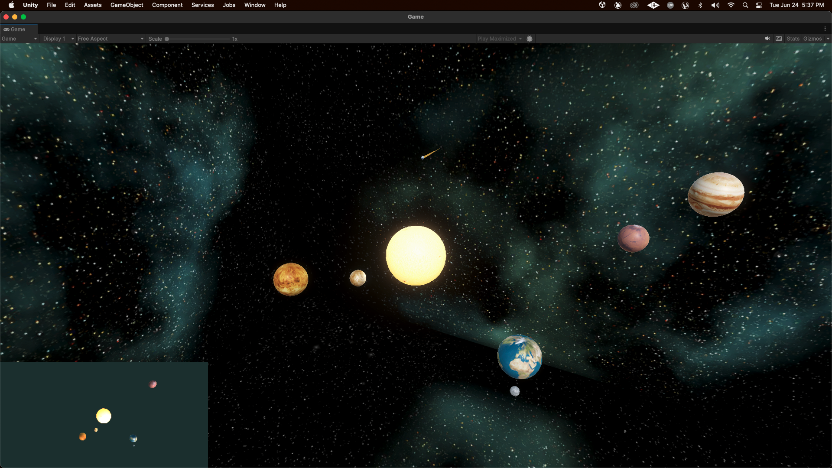Open the Game view mode dropdown
Screen dimensions: 832x468
[x=19, y=39]
